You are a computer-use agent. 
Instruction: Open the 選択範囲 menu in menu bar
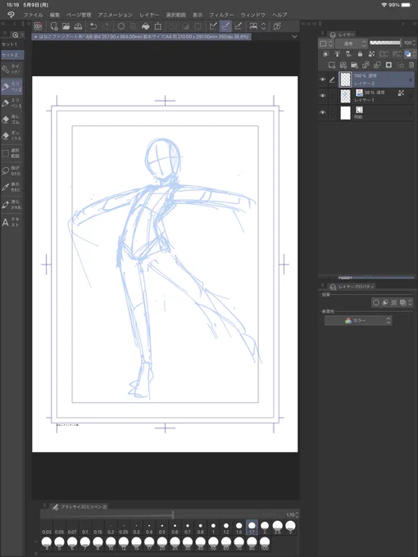pyautogui.click(x=176, y=15)
